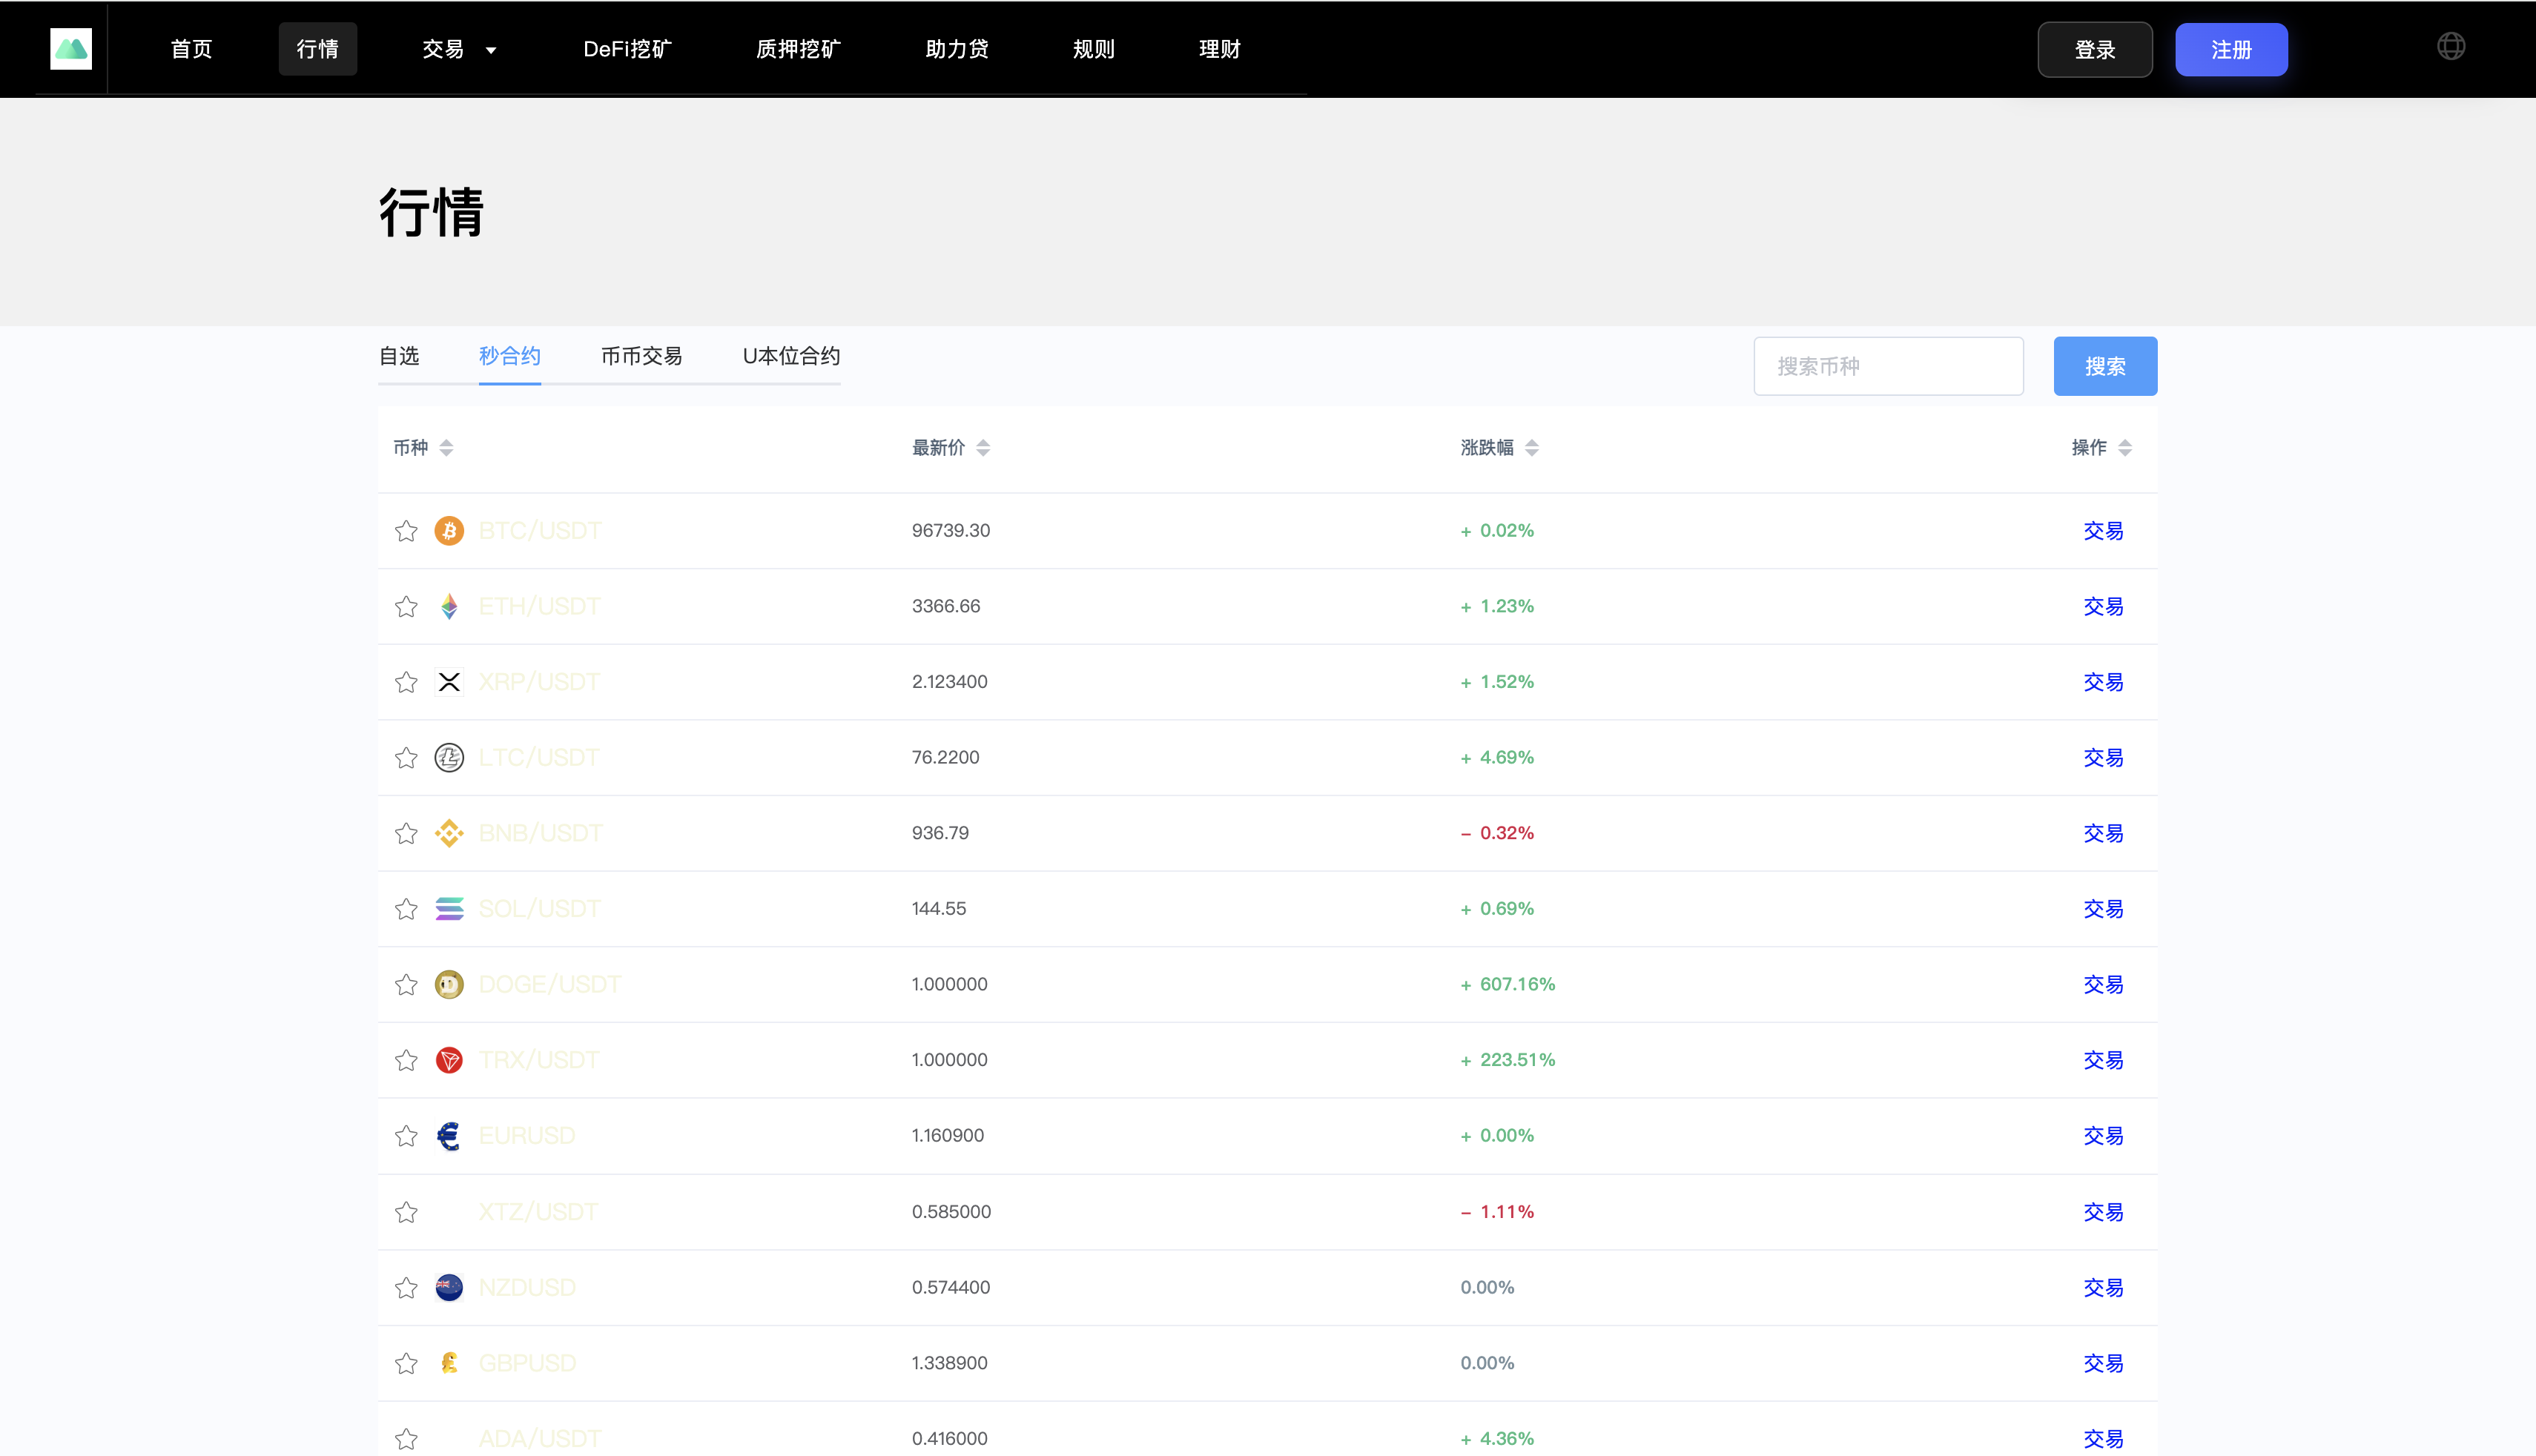This screenshot has height=1456, width=2536.
Task: Click the site logo in the top left
Action: click(70, 48)
